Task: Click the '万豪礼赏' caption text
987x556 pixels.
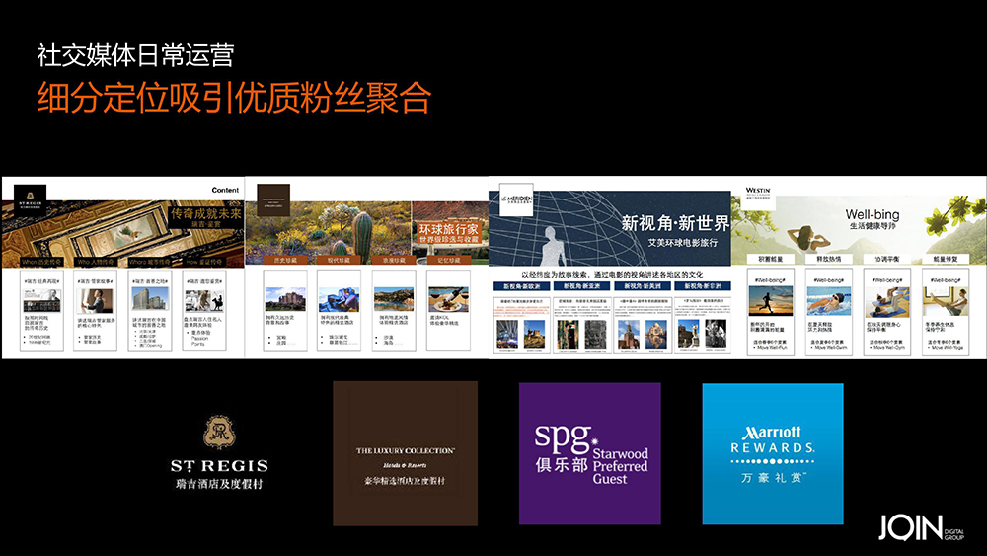Action: coord(772,478)
